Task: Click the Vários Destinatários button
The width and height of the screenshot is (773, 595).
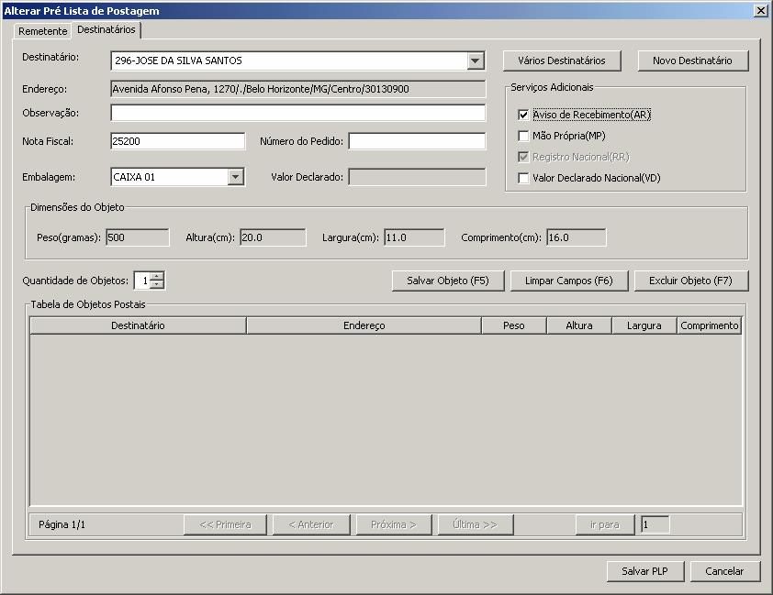Action: [x=561, y=61]
